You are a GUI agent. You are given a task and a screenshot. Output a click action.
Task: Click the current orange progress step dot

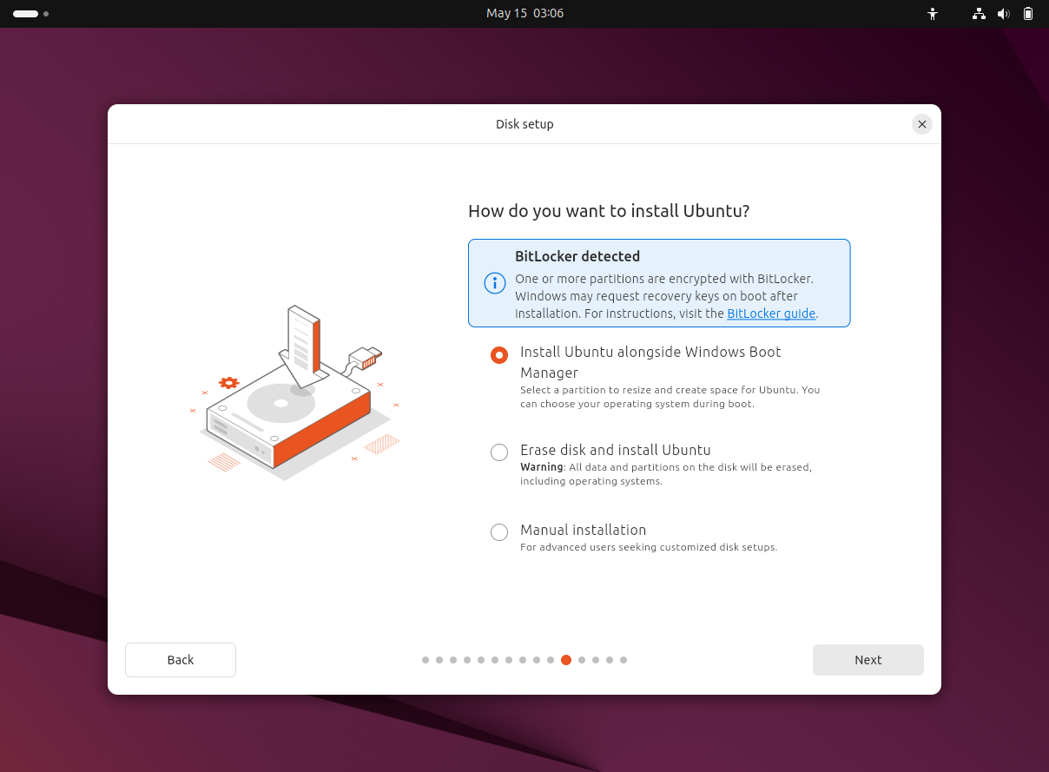tap(566, 660)
